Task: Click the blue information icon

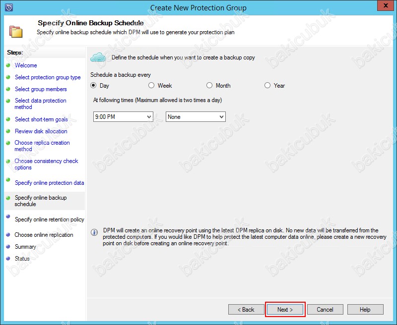Action: coord(94,232)
